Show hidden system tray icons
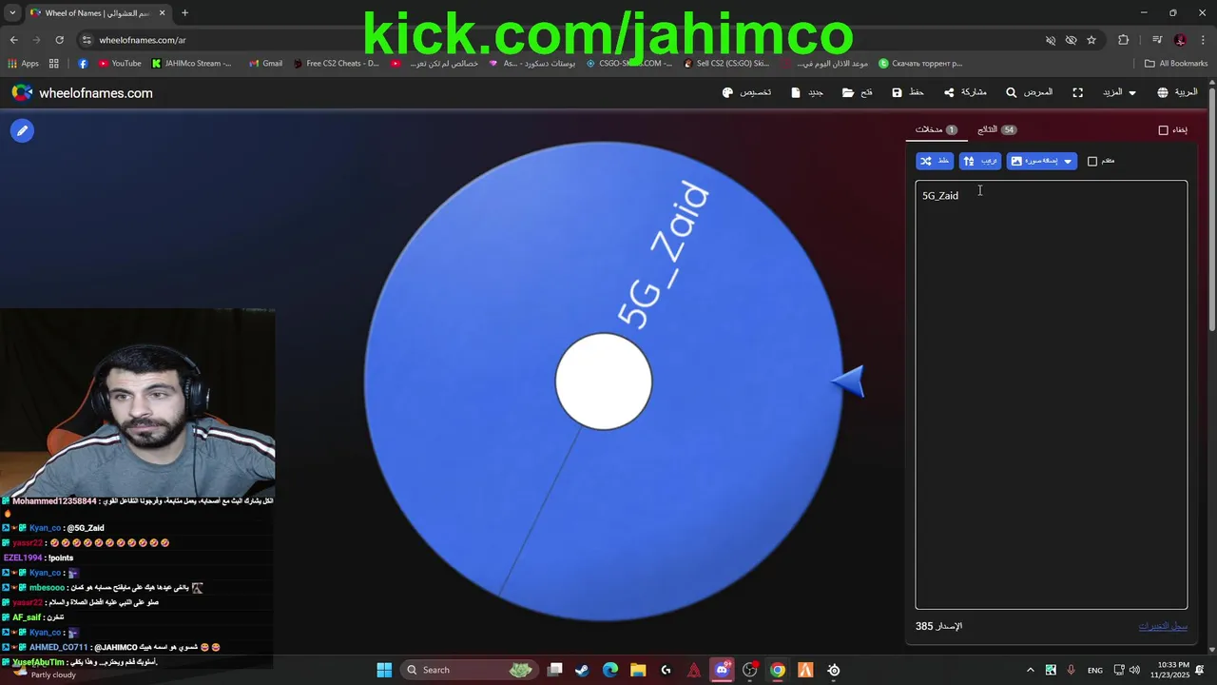This screenshot has width=1217, height=685. pyautogui.click(x=1031, y=670)
